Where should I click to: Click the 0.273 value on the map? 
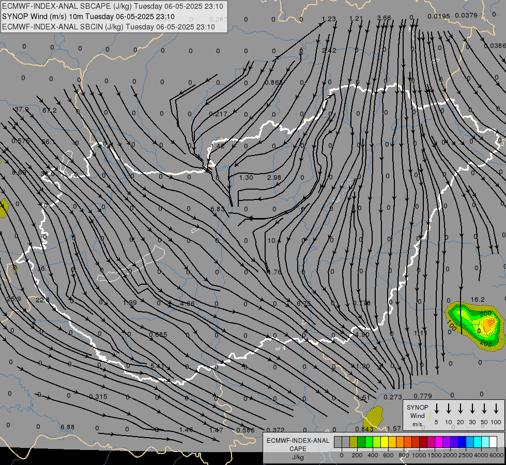393,397
